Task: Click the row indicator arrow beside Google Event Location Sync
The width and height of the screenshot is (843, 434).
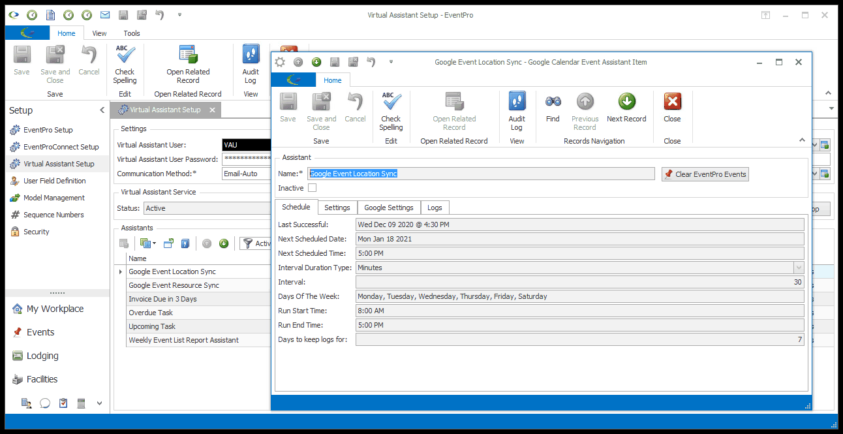Action: click(120, 271)
